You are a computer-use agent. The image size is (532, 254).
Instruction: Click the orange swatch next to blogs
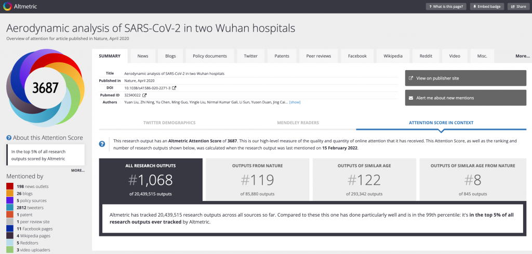coord(10,193)
